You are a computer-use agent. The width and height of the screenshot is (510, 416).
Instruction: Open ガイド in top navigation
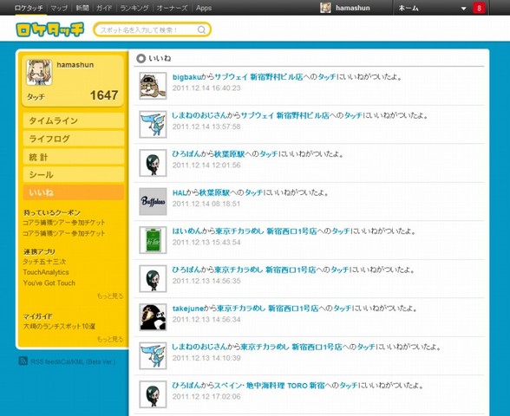104,8
